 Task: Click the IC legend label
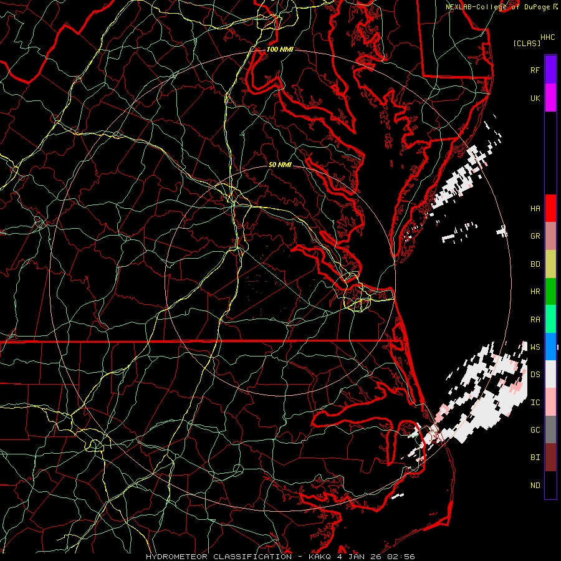pos(535,403)
